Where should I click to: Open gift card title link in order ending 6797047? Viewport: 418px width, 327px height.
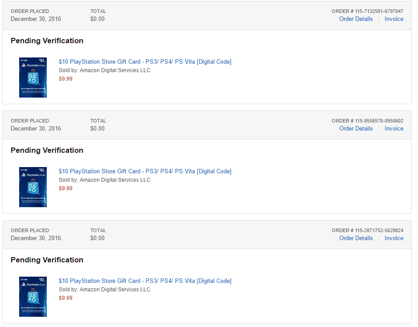coord(145,61)
